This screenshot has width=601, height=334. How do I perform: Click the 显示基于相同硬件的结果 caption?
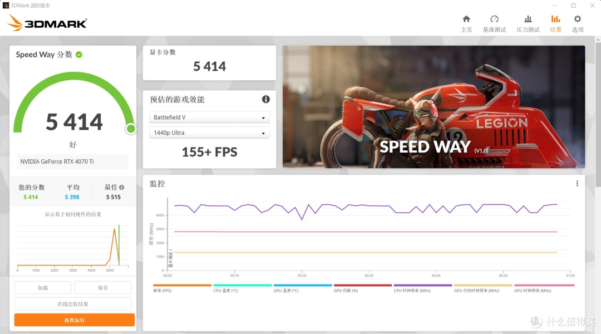73,214
